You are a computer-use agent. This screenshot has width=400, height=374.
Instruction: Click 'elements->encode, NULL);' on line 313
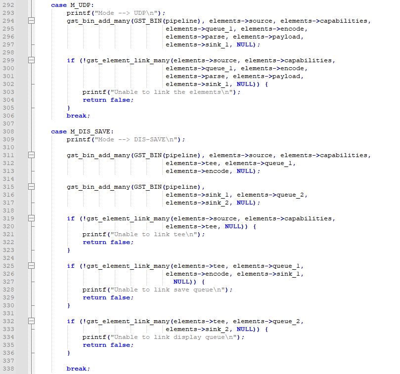pos(213,171)
